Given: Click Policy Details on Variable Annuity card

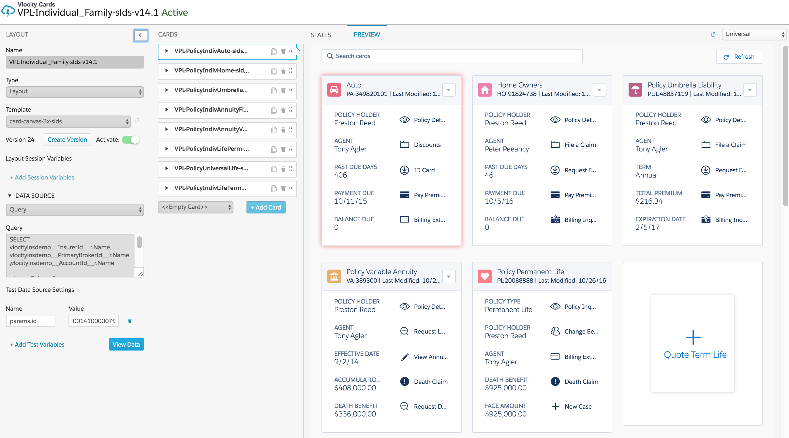Looking at the screenshot, I should pyautogui.click(x=423, y=306).
